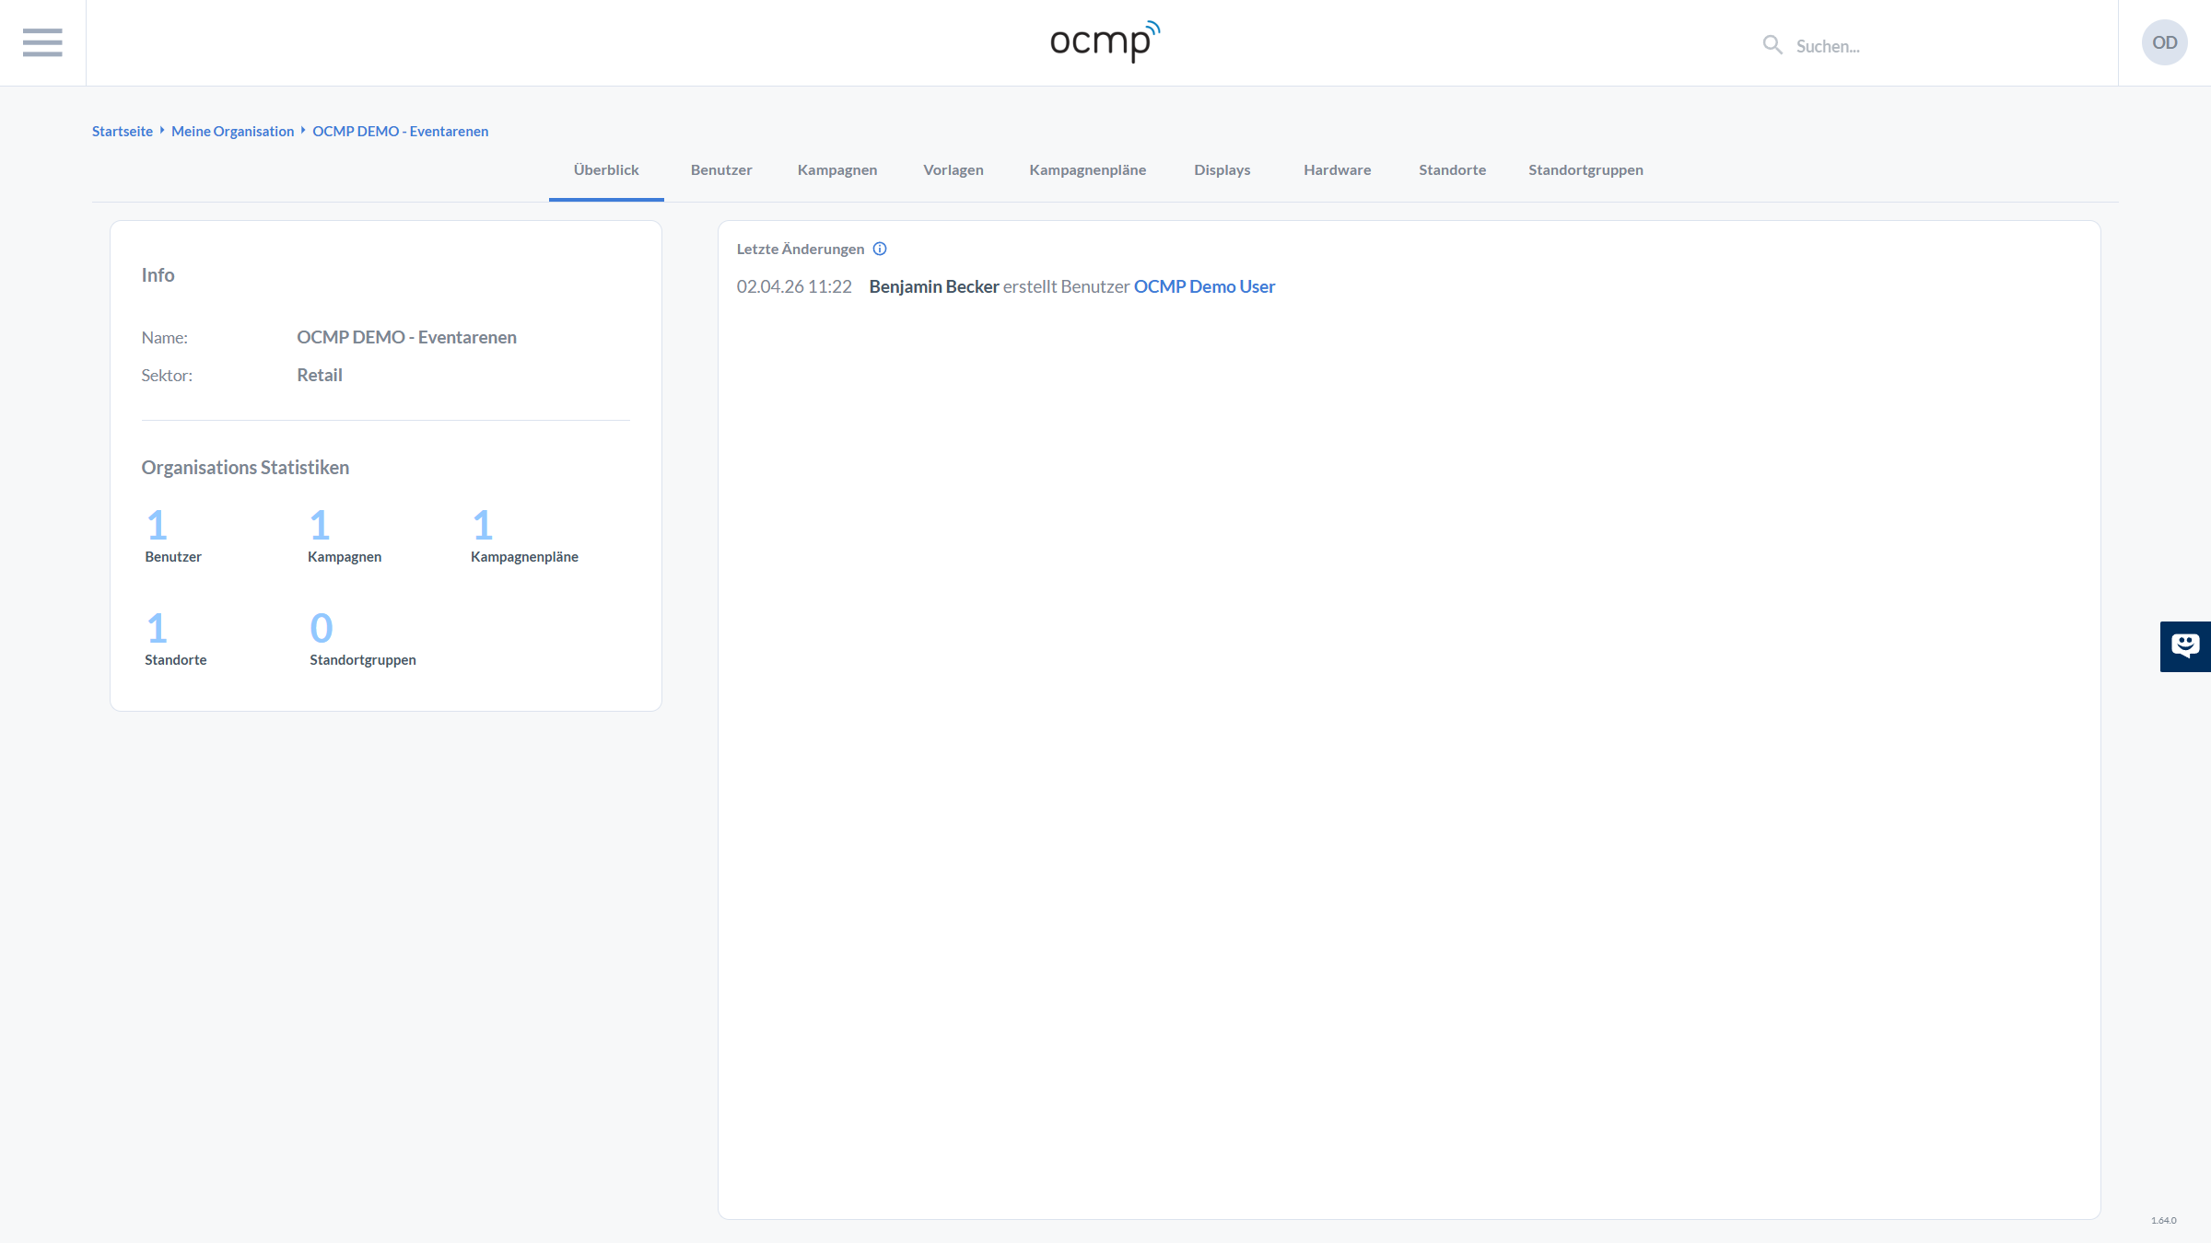Click the search magnifier icon
The width and height of the screenshot is (2211, 1243).
(x=1772, y=44)
